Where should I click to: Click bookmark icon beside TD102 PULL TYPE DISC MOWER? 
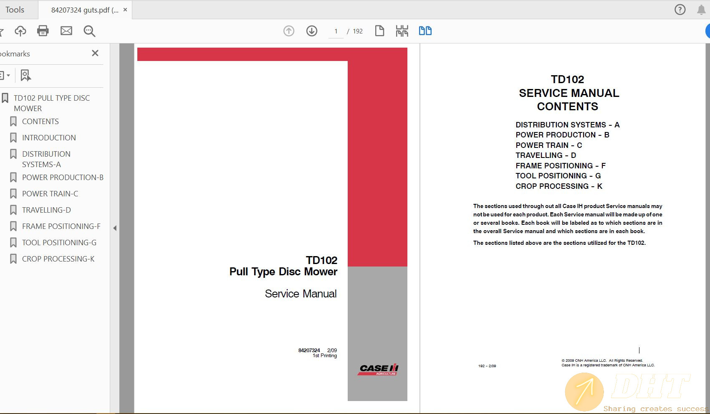click(5, 98)
